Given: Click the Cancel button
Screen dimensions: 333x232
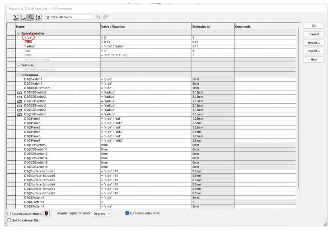Looking at the screenshot, I should click(314, 34).
